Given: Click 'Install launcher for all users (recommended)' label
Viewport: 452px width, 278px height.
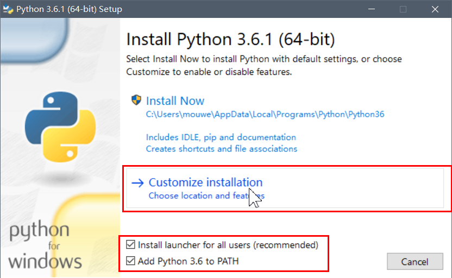Looking at the screenshot, I should (228, 245).
